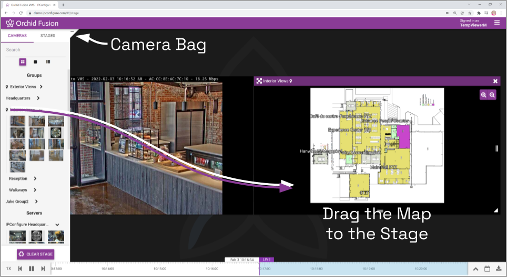Open the calendar date picker
Image resolution: width=507 pixels, height=277 pixels.
click(487, 269)
